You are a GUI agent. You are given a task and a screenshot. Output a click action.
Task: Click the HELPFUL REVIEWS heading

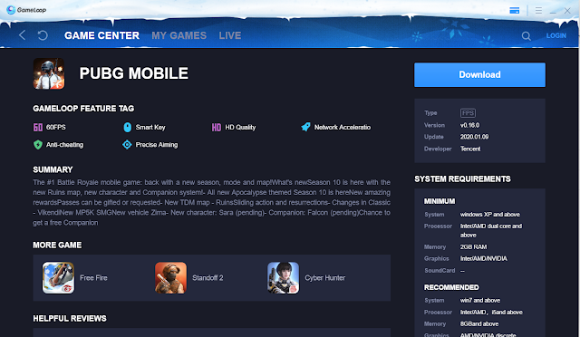(70, 319)
